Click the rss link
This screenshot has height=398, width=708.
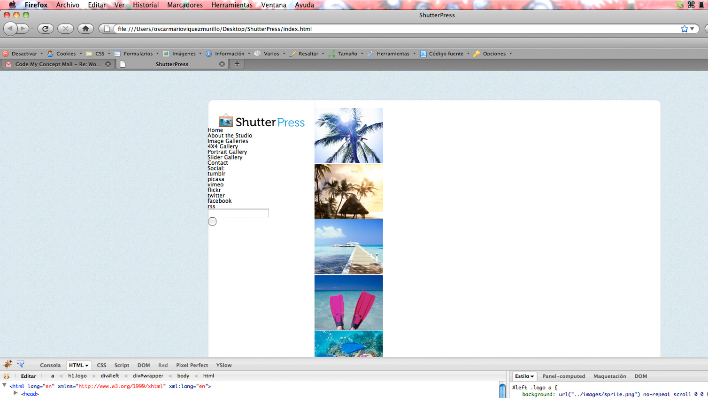(211, 207)
